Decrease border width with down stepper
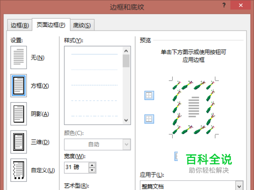This screenshot has height=190, width=254. (x=92, y=170)
